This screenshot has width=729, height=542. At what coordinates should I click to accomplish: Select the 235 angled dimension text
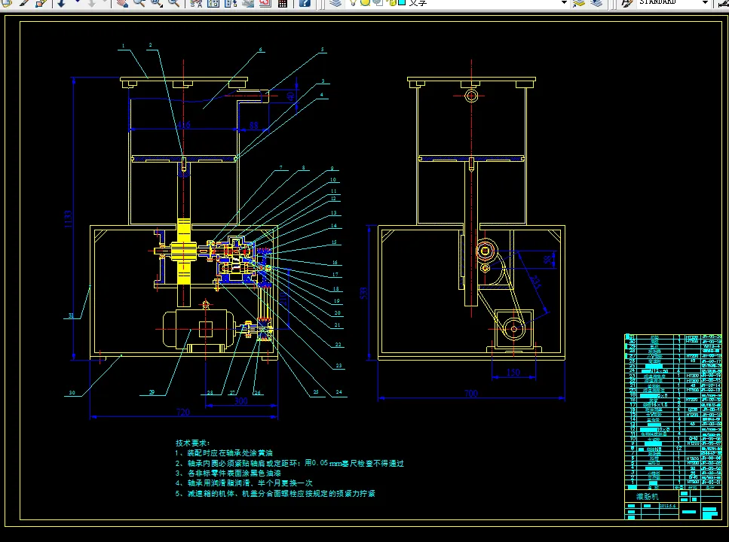pyautogui.click(x=535, y=282)
